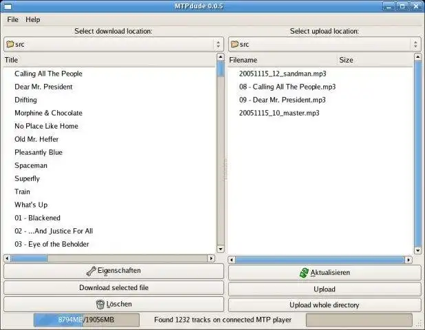Click the status bar resize grip
Viewport: 425px width, 330px height.
(x=417, y=322)
